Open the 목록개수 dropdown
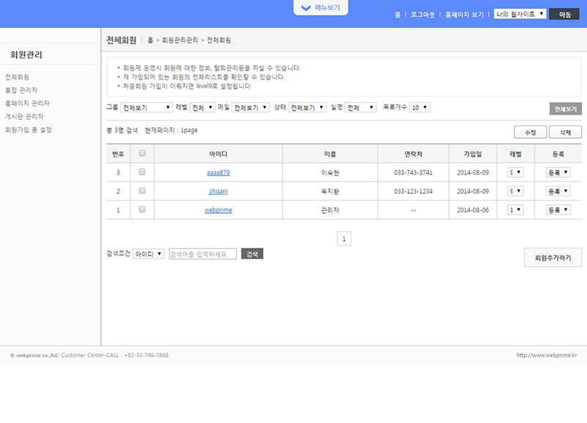Viewport: 587px width, 423px height. (420, 107)
